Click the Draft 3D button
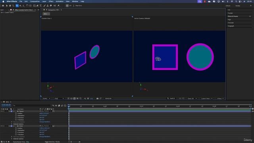 [x=171, y=99]
